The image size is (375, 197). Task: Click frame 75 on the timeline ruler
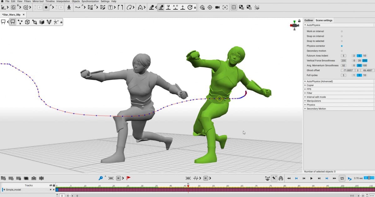click(271, 186)
